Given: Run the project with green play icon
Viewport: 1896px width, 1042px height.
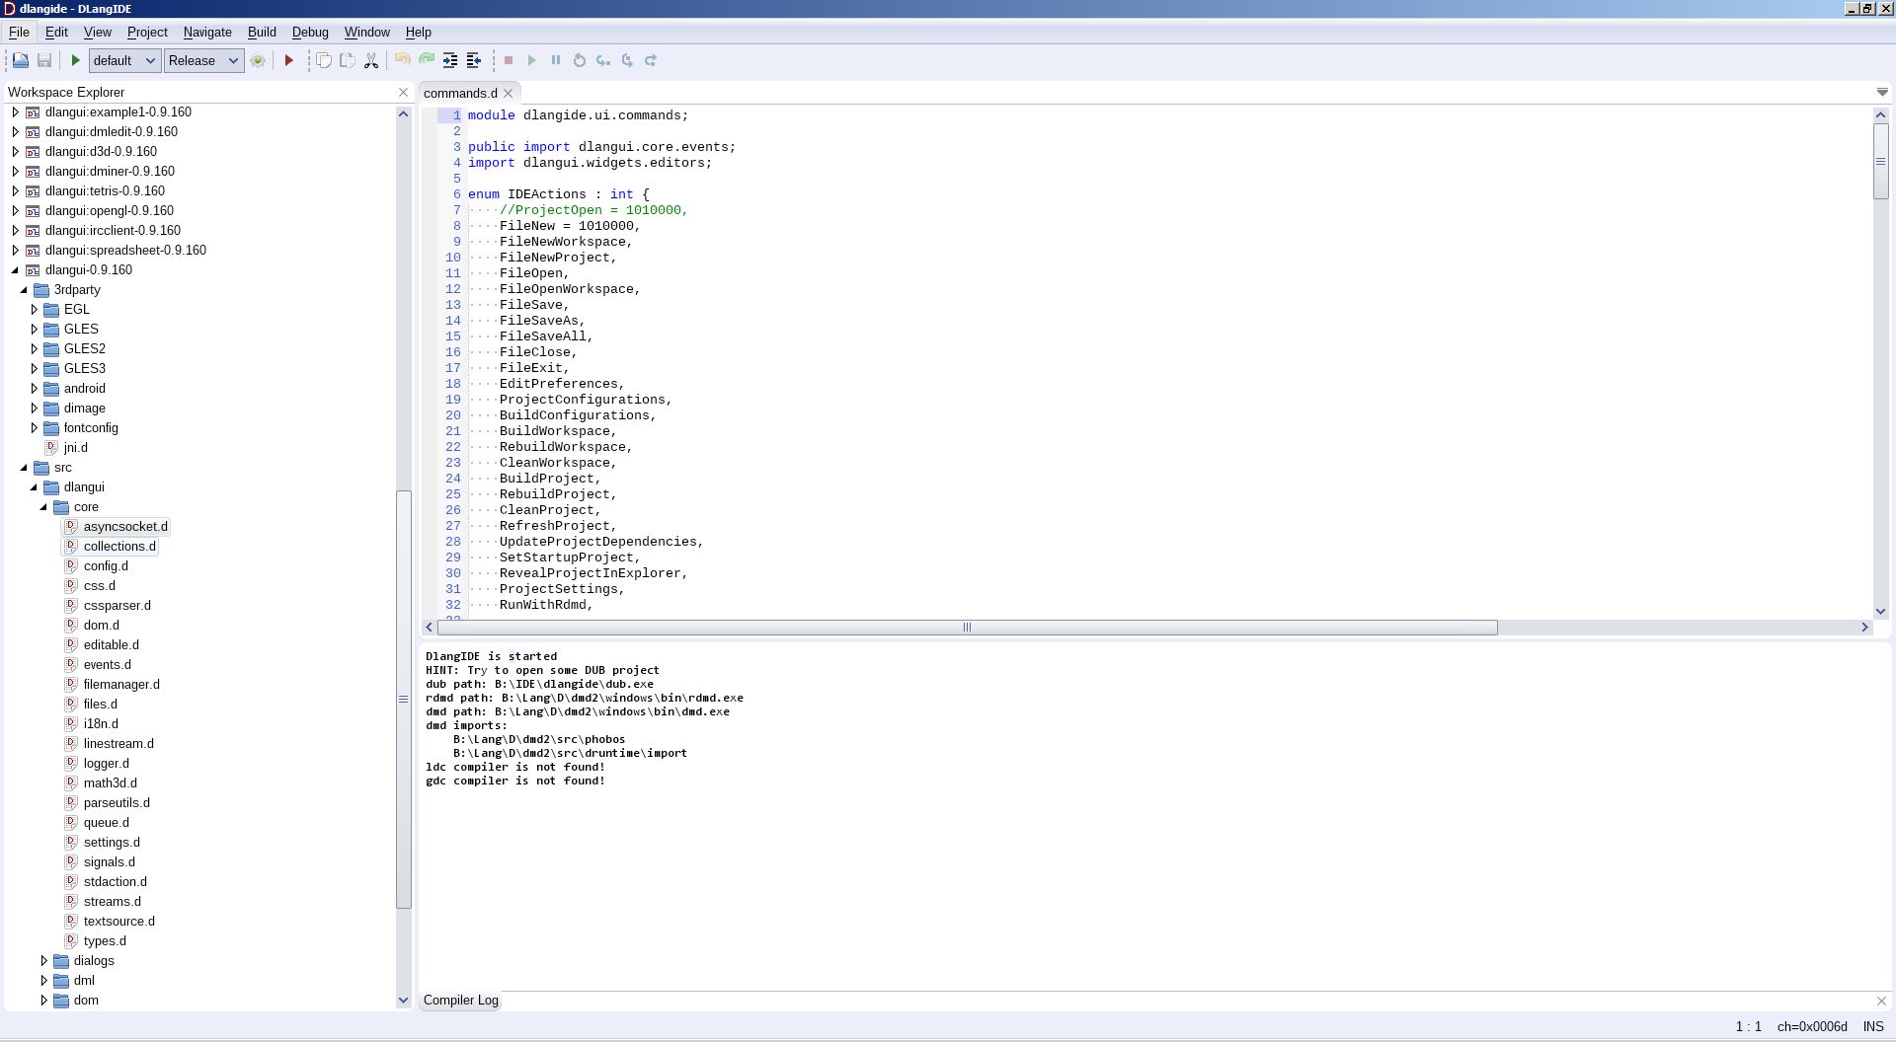Looking at the screenshot, I should [75, 60].
